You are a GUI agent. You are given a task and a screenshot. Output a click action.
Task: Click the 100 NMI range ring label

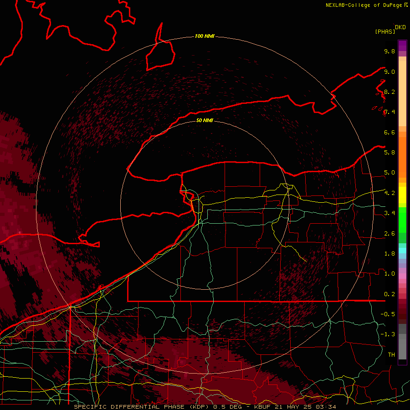click(205, 36)
